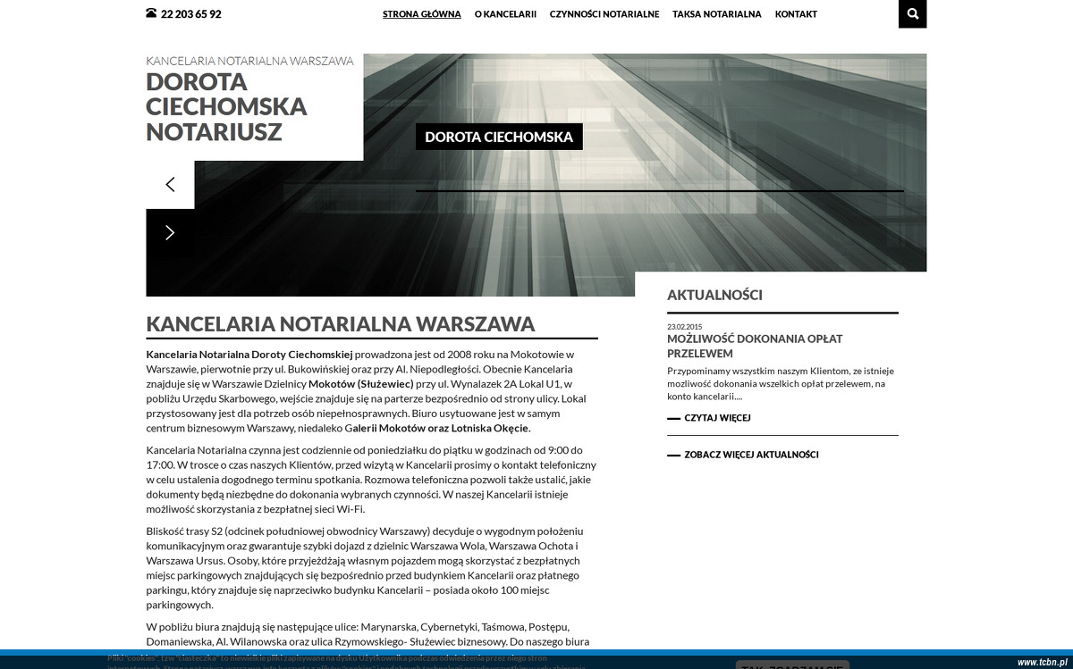
Task: Open O Kancelarii menu item
Action: [505, 14]
